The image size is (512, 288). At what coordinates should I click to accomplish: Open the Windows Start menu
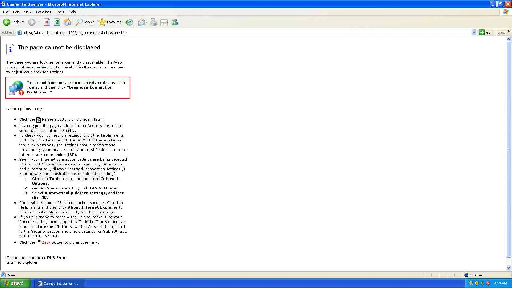click(x=15, y=283)
